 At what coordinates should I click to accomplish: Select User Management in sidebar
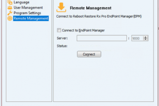[x=28, y=8]
